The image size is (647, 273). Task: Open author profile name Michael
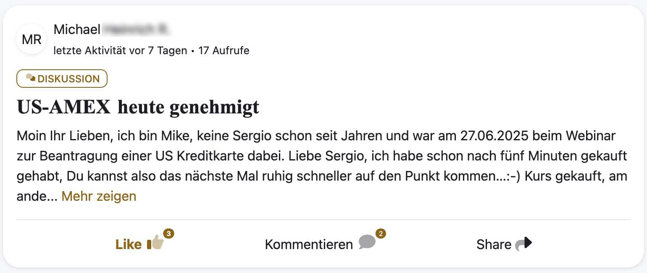click(x=77, y=29)
